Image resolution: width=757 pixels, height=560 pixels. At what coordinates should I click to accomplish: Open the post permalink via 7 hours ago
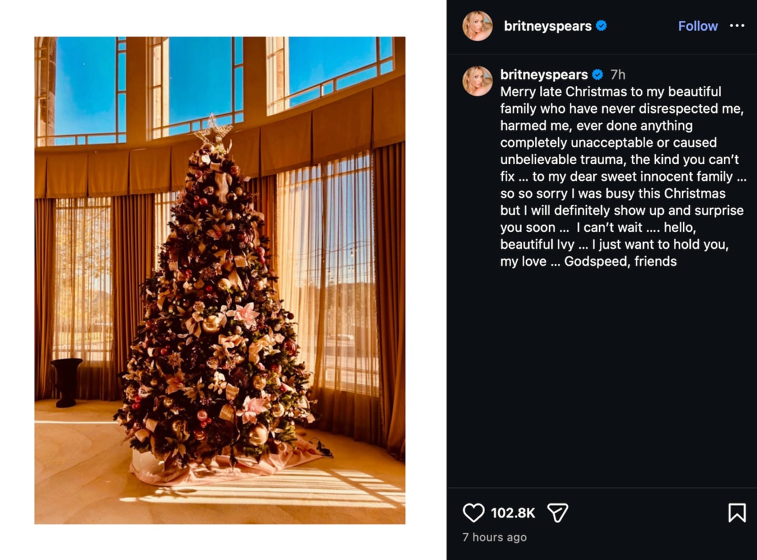tap(494, 537)
